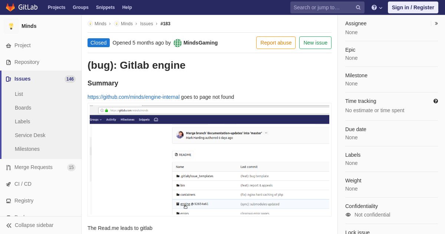Open the Issues breadcrumb link
Image resolution: width=445 pixels, height=234 pixels.
(146, 24)
